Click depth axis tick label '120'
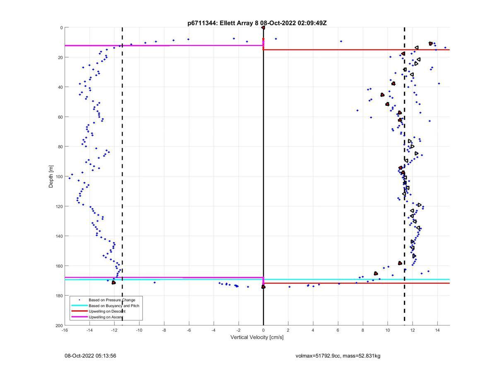 click(x=59, y=206)
